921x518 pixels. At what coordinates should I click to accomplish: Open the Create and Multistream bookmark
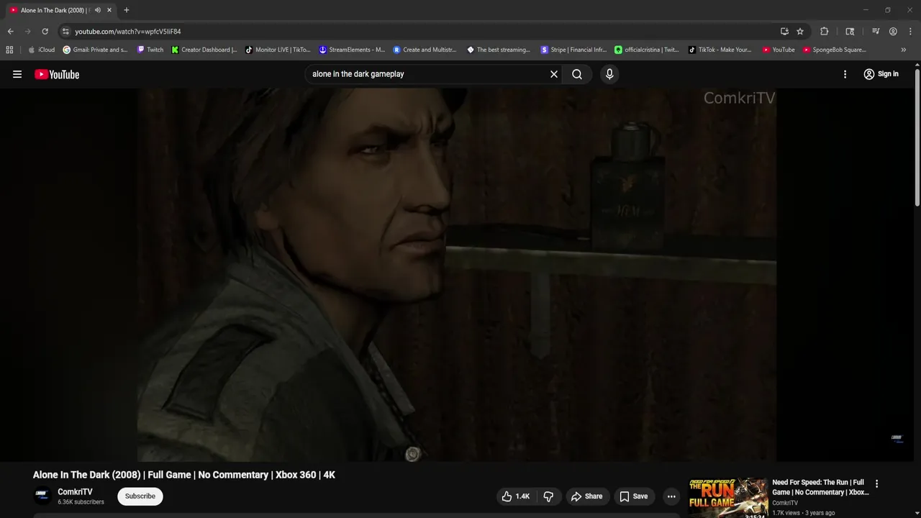pos(425,50)
